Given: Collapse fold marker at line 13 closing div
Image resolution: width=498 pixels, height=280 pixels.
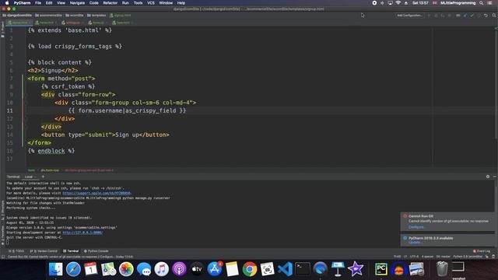Looking at the screenshot, I should 26,127.
